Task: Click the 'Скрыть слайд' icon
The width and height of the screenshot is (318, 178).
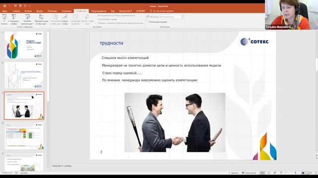Action: (65, 20)
